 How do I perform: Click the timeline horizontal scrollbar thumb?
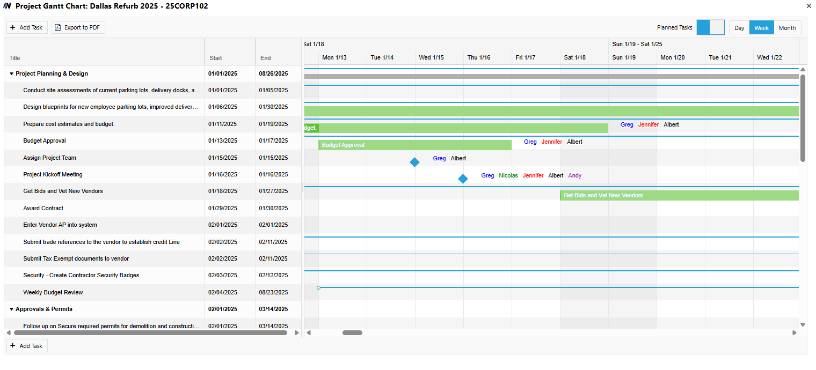tap(352, 333)
